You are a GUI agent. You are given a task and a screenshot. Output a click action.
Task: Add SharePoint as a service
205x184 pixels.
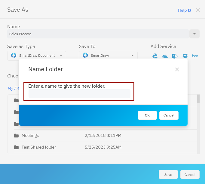[175, 56]
